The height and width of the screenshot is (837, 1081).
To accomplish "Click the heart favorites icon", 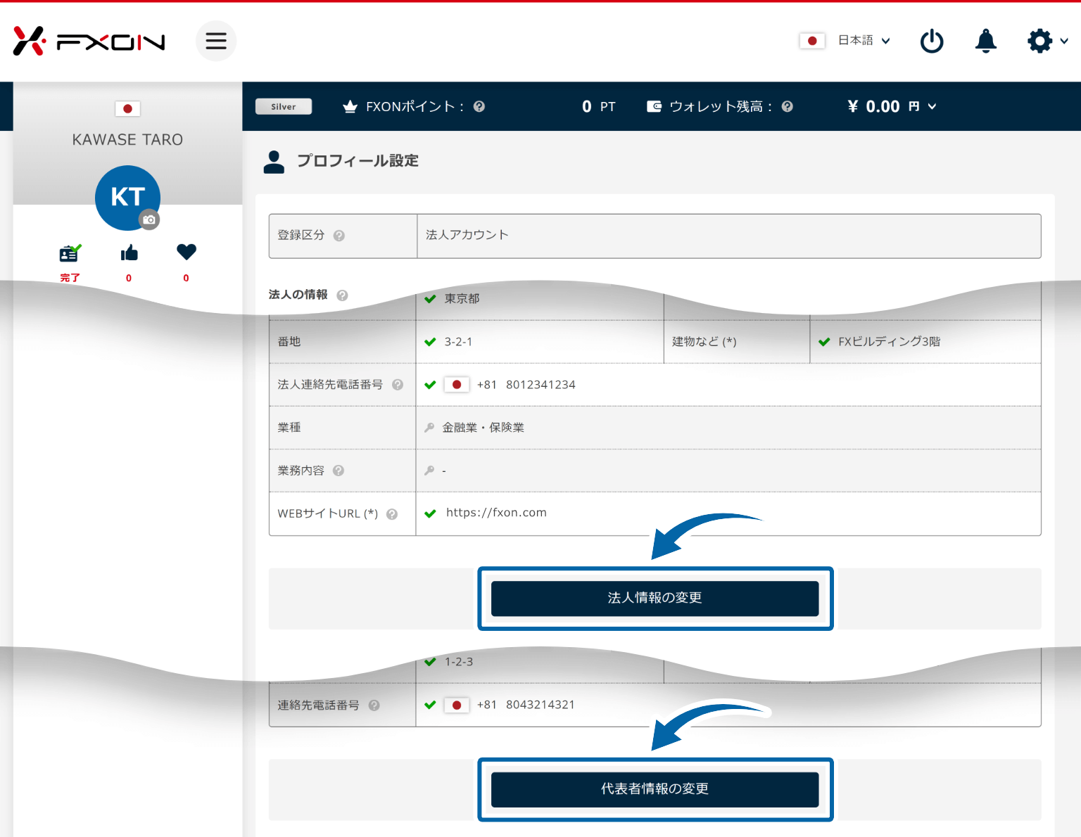I will point(187,252).
